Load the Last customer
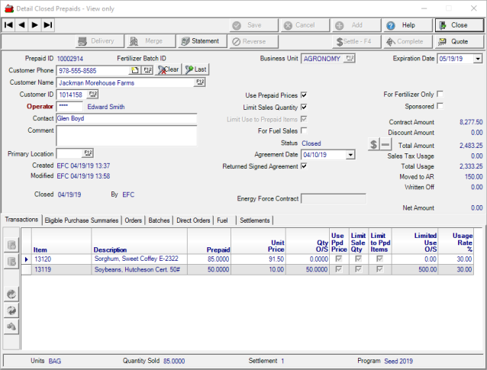Screen dimensions: 487x370 coord(195,69)
